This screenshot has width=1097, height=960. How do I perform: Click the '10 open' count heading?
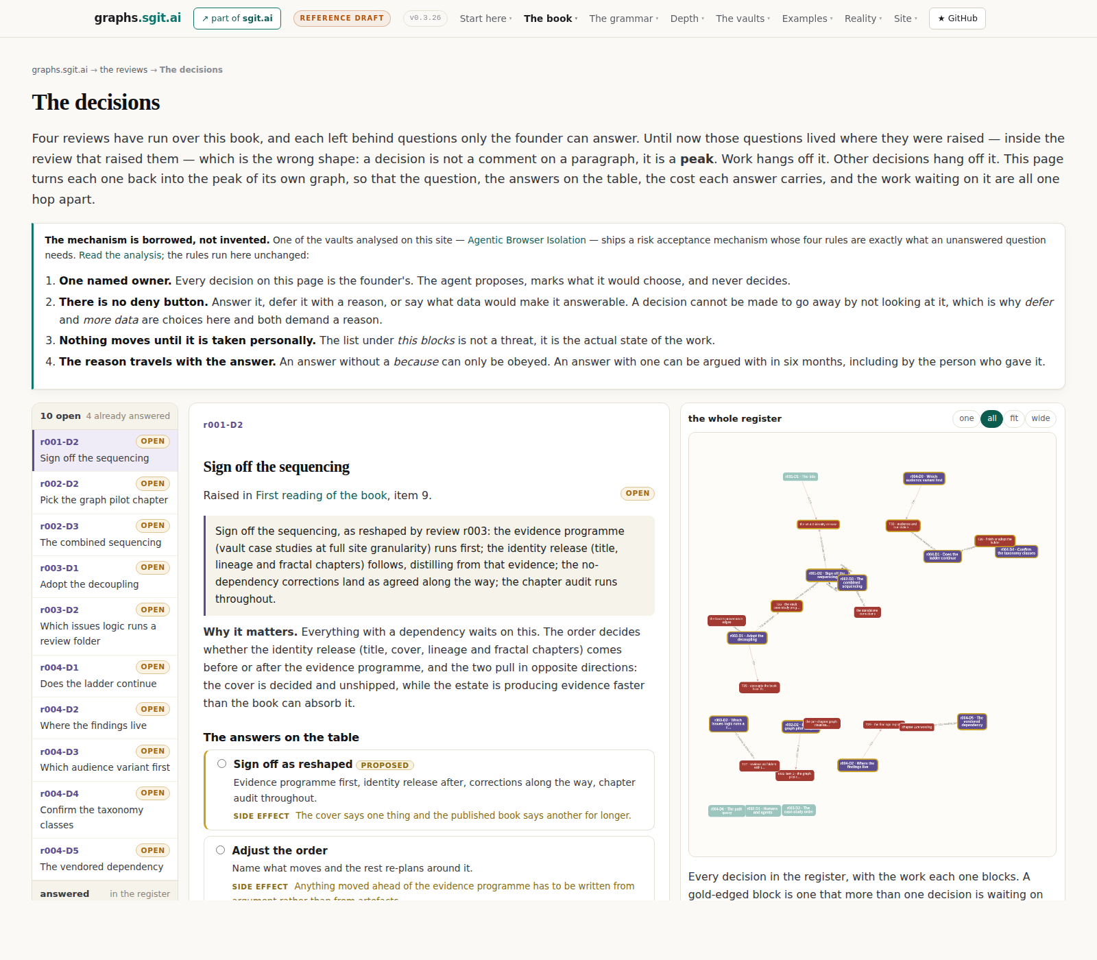(60, 416)
